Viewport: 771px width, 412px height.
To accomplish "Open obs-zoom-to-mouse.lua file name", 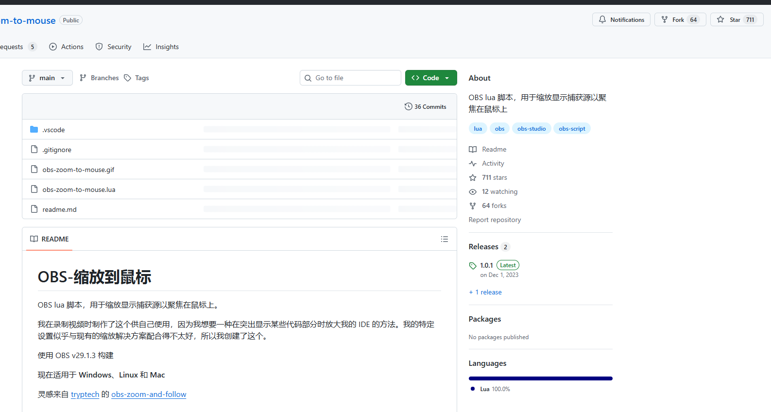I will coord(79,189).
